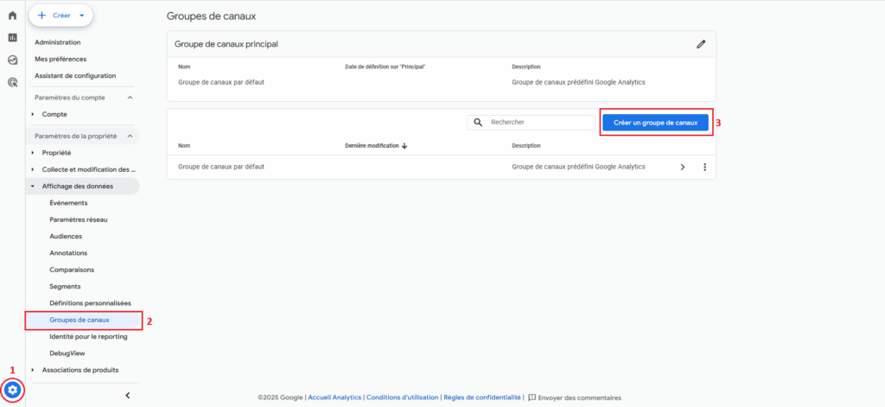885x407 pixels.
Task: Open the right chevron on channel group row
Action: (682, 167)
